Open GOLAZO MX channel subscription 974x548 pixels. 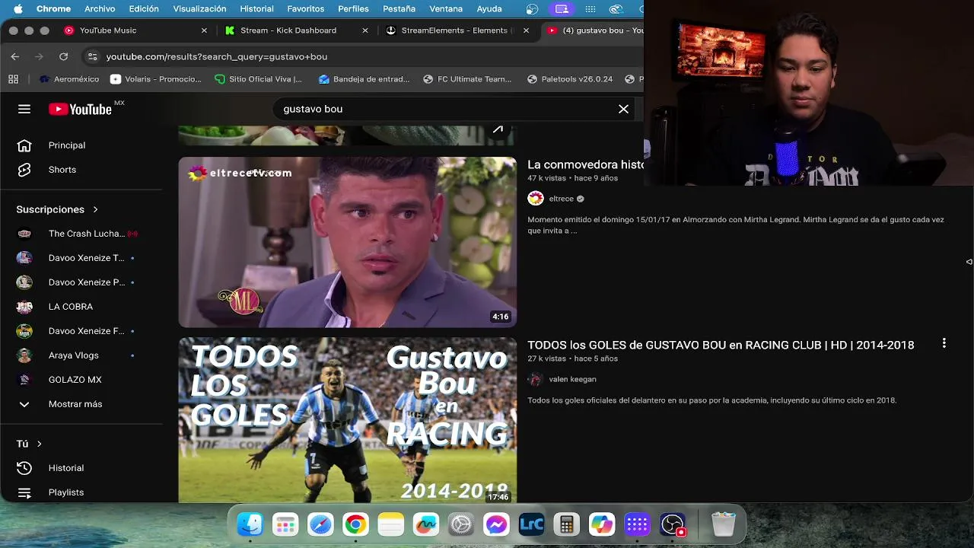point(75,380)
